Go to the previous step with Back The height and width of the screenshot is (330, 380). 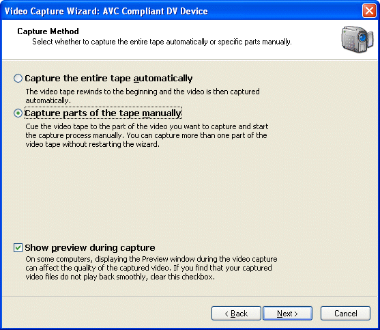point(236,313)
